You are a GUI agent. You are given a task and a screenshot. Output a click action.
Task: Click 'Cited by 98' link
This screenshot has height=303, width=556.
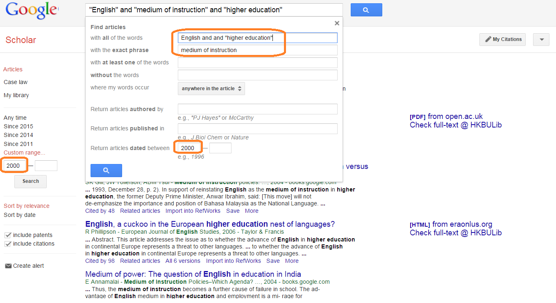[x=100, y=261]
